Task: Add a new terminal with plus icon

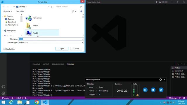Action: coord(176,64)
